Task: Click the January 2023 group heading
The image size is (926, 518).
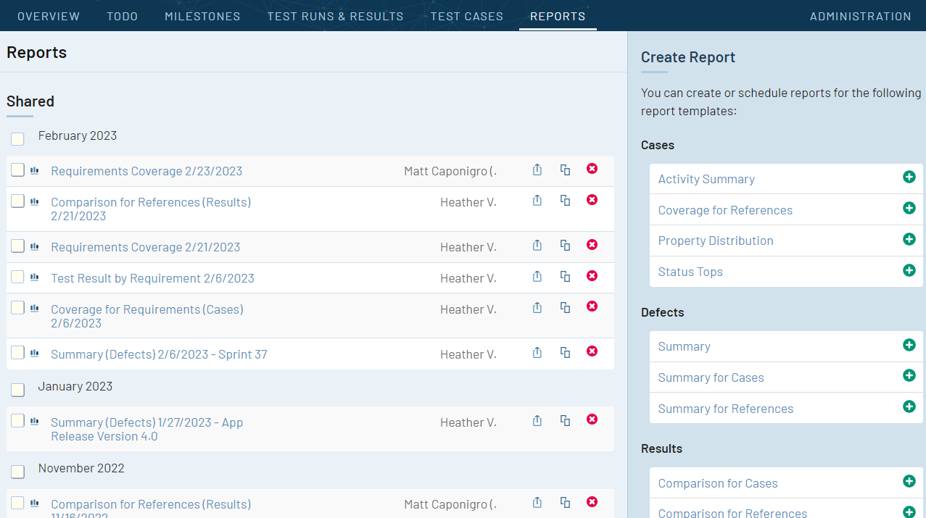Action: point(75,386)
